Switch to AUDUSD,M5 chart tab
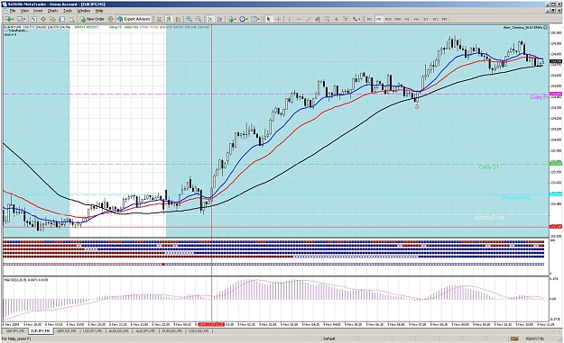Viewport: 564px width, 343px height. click(x=118, y=331)
